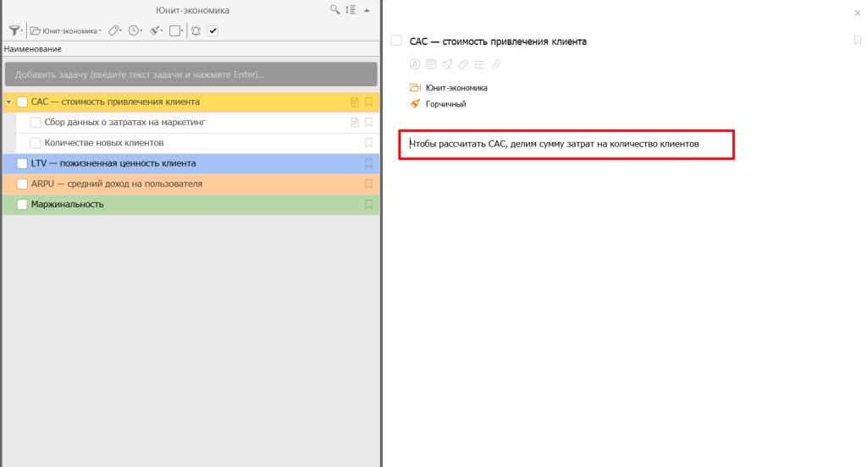Tick checkbox for Количество новых клиентов

coord(36,143)
